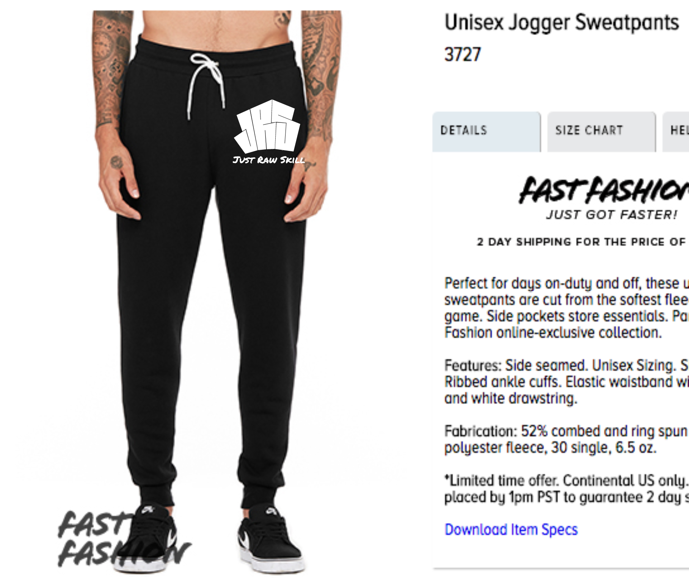Click the Limited time offer disclaimer
The width and height of the screenshot is (689, 586).
[567, 489]
